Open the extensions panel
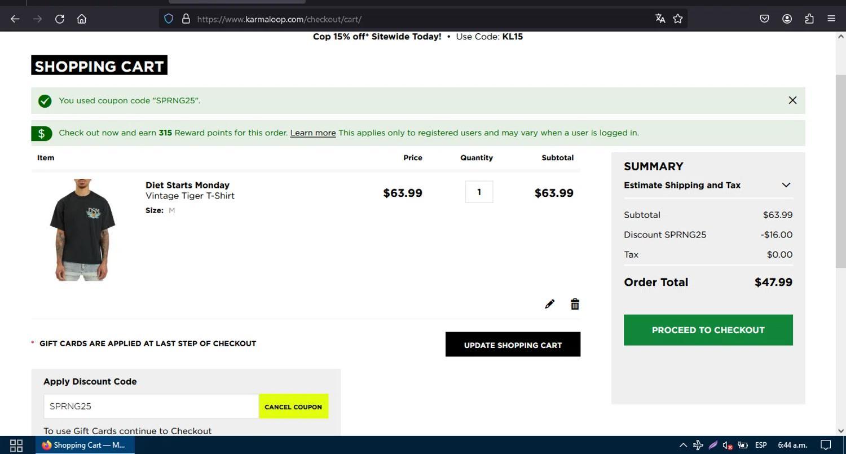 (809, 19)
